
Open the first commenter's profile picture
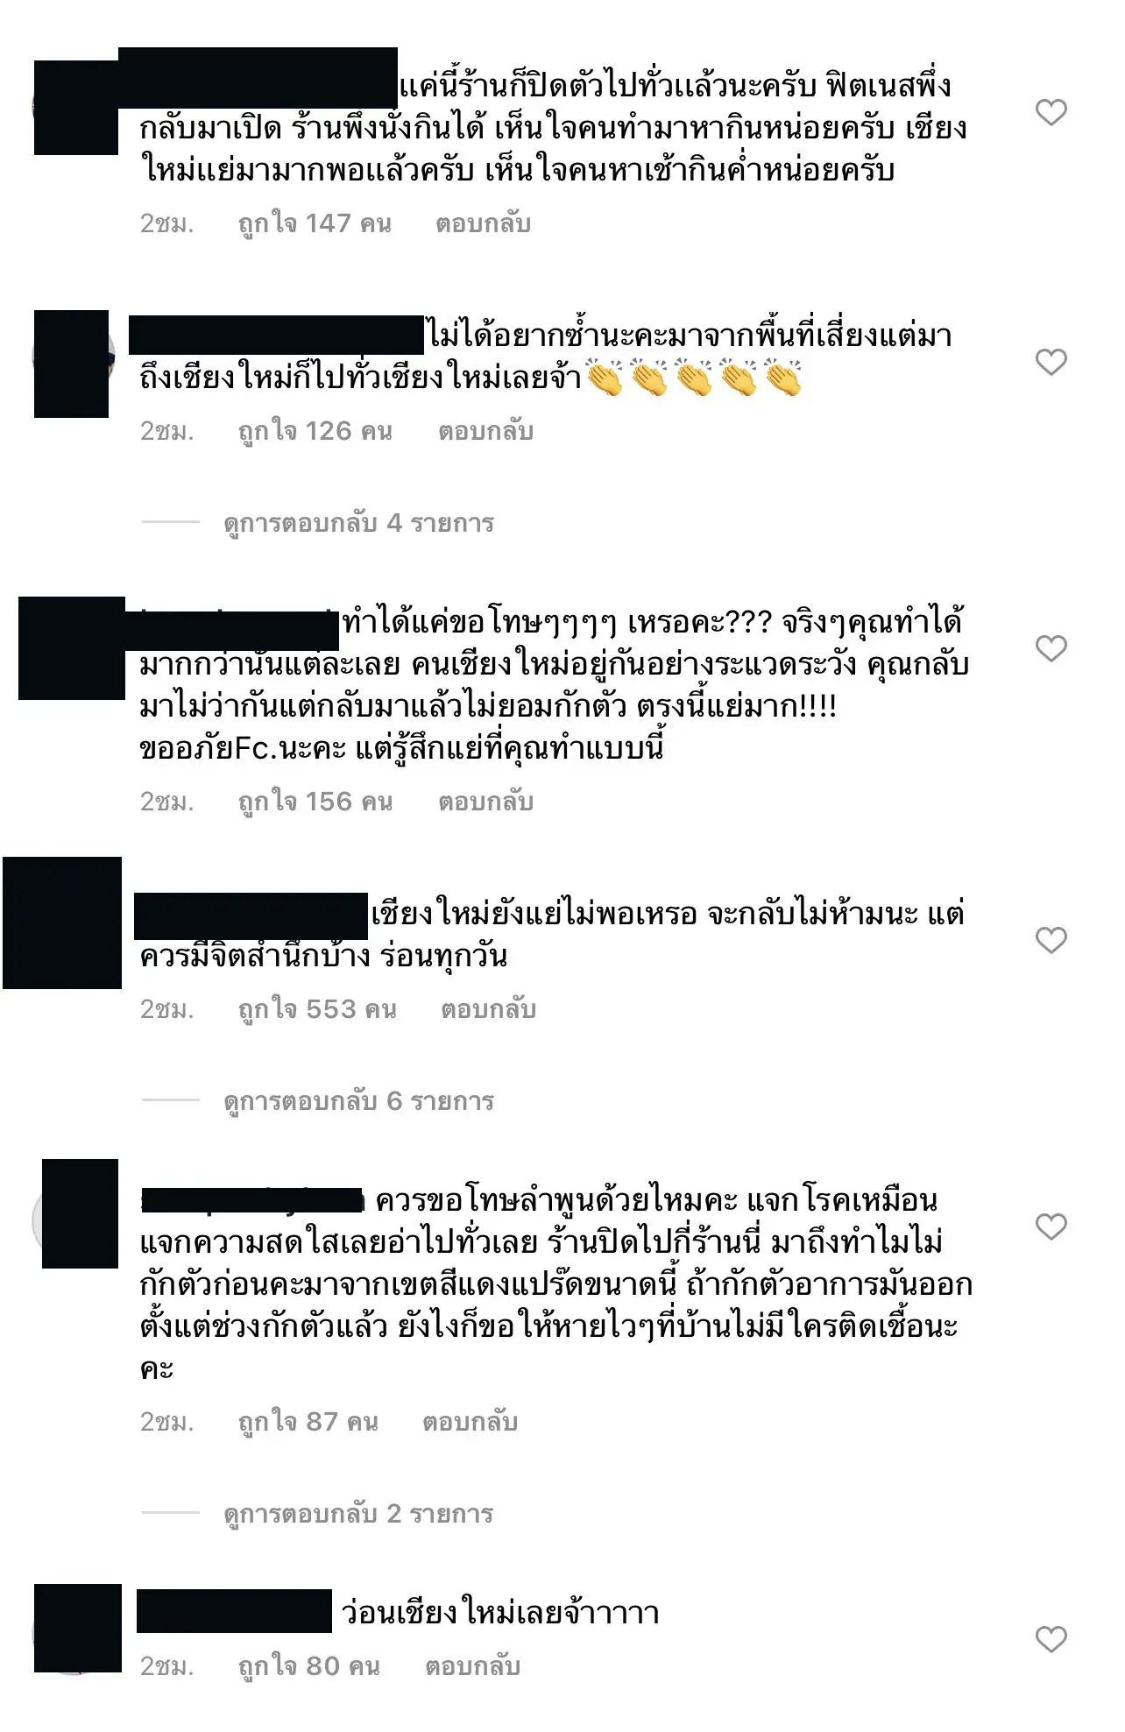click(x=75, y=107)
